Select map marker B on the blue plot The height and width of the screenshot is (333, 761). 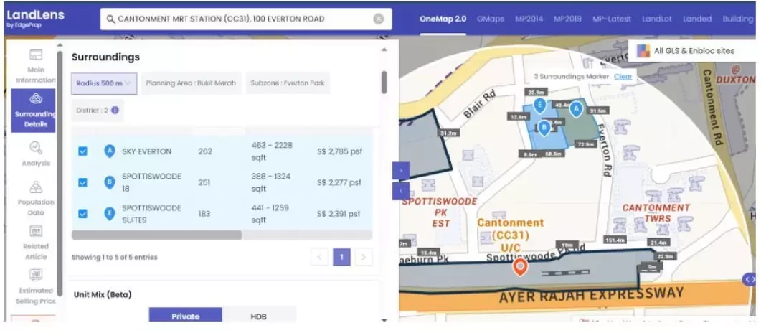click(x=544, y=128)
